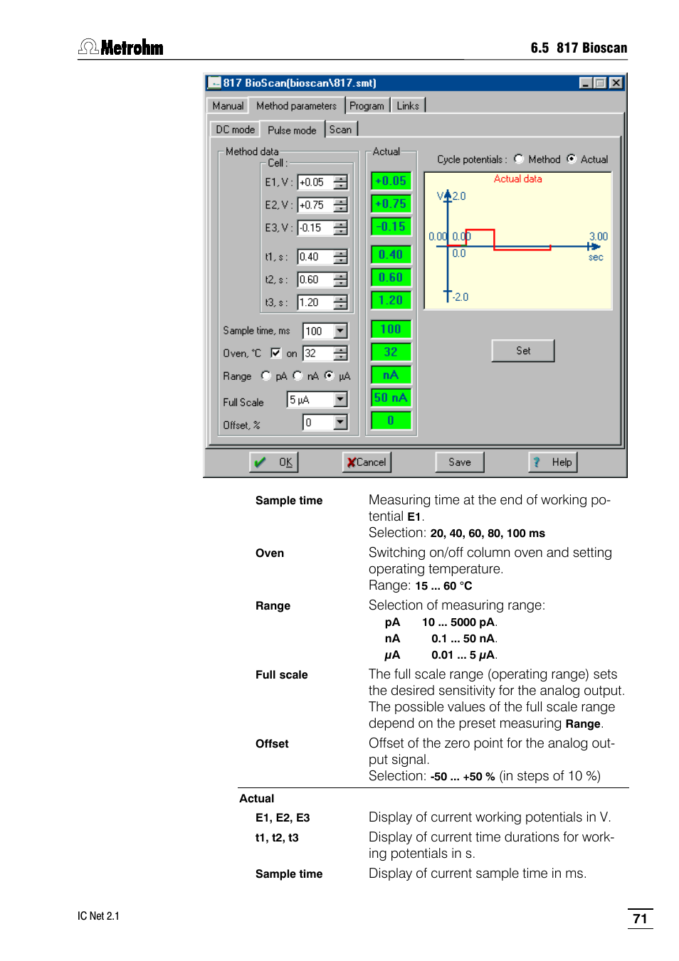Toggle the Oven on checkbox
The height and width of the screenshot is (961, 679).
[275, 353]
